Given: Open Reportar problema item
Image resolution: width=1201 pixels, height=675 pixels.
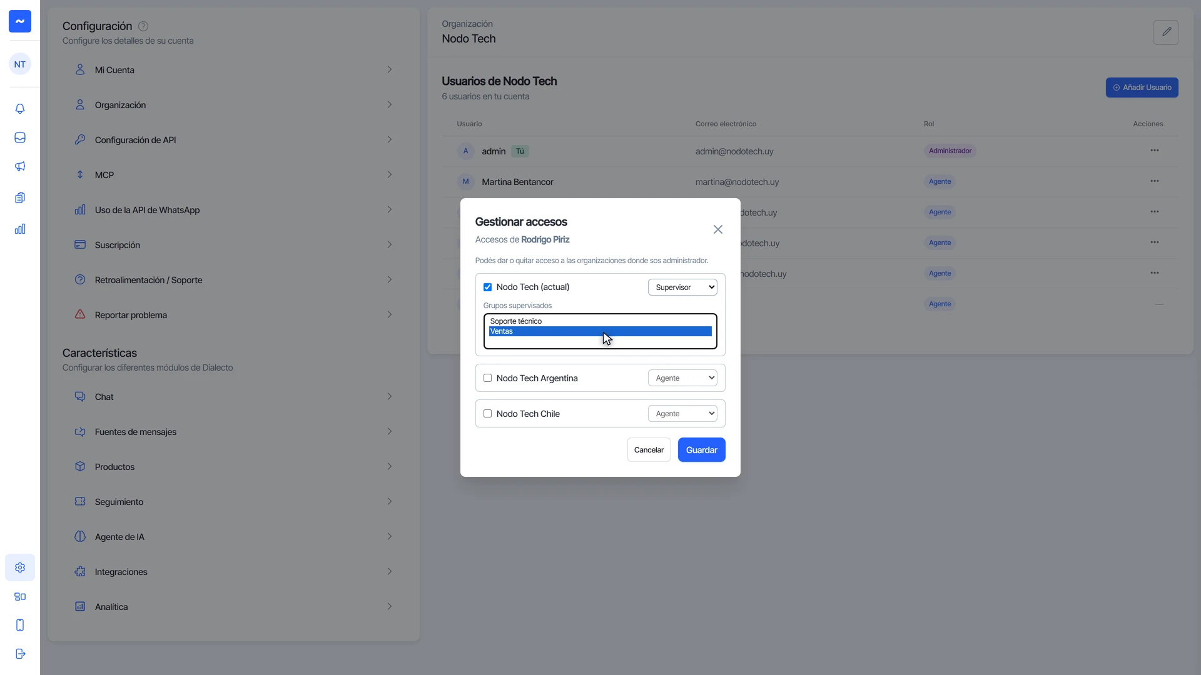Looking at the screenshot, I should click(x=233, y=315).
